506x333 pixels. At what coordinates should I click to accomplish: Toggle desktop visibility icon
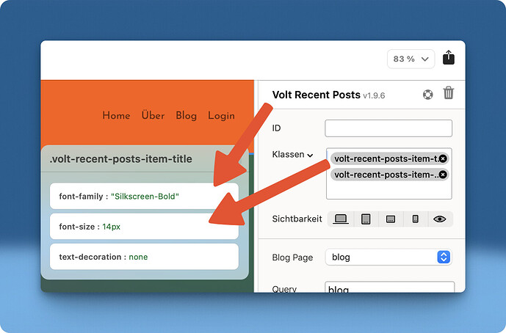(341, 219)
